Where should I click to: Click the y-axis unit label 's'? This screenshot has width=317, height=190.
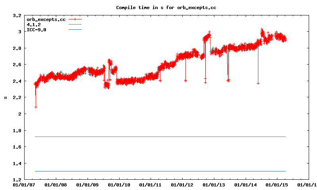coord(5,97)
